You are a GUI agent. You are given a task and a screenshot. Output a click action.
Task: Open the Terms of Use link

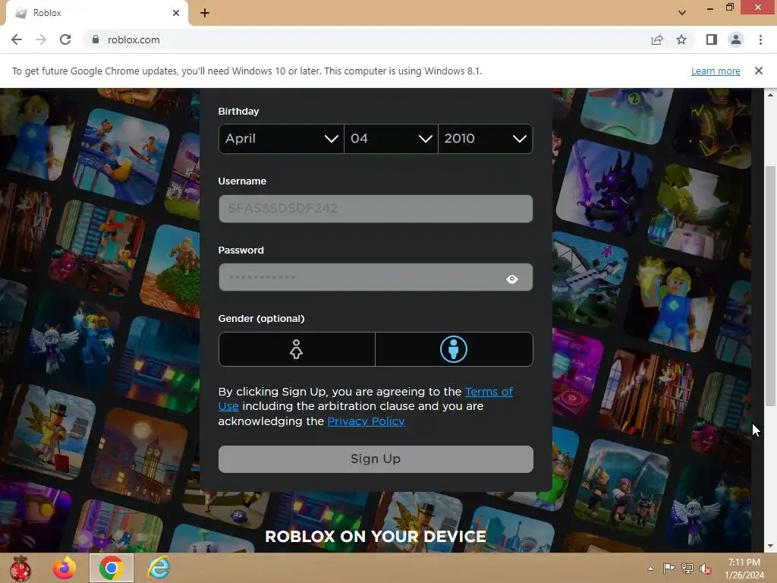pos(489,392)
